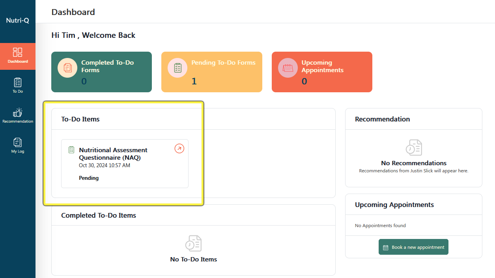Click the 'Oct 30, 2024 10:57 AM' date
Screen dimensions: 495x278
(x=105, y=166)
